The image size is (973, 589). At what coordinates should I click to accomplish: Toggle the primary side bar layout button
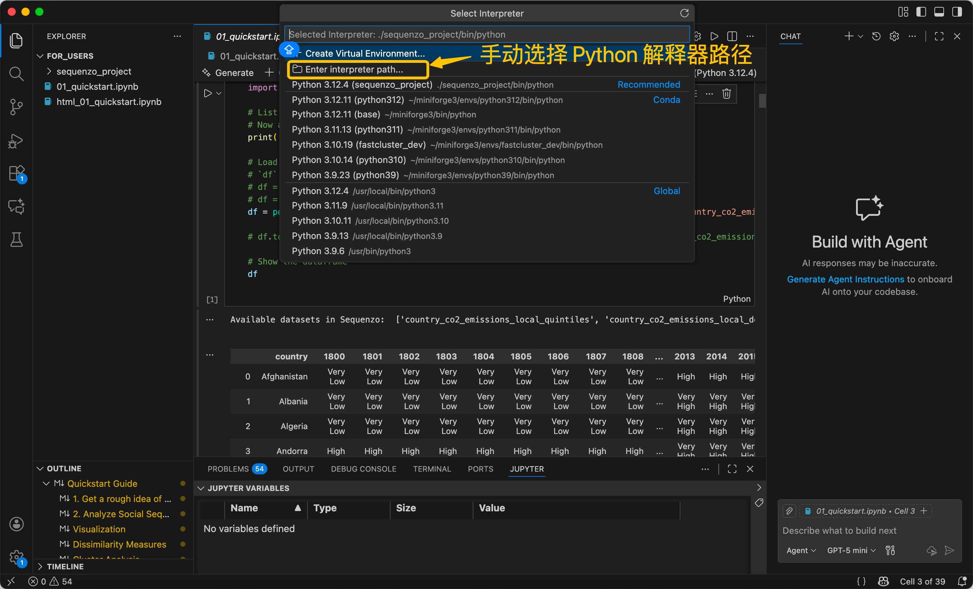tap(921, 12)
